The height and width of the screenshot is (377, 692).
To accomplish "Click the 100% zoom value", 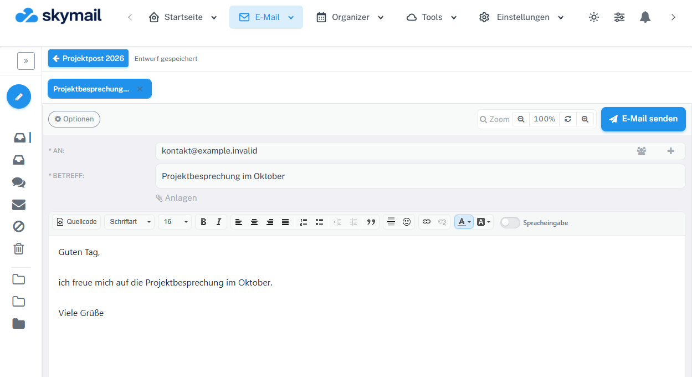I will (545, 119).
